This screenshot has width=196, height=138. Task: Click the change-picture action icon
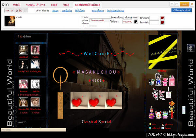coord(150,128)
